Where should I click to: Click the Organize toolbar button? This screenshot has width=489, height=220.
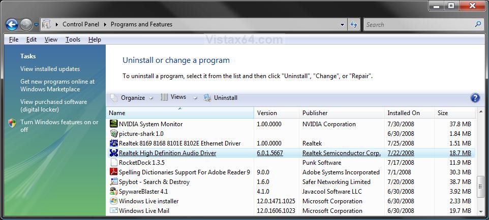[x=128, y=98]
